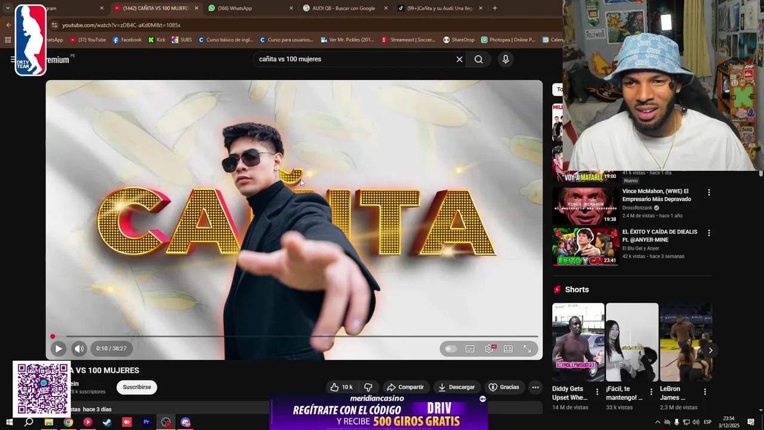Open the taskbar volume control

point(696,422)
